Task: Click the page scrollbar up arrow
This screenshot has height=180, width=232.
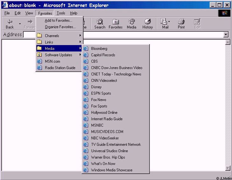Action: click(x=228, y=43)
